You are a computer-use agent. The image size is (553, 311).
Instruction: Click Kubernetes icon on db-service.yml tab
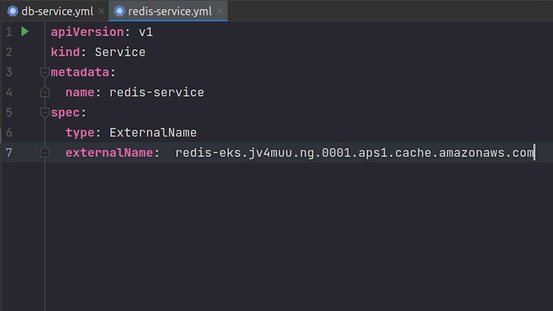13,11
